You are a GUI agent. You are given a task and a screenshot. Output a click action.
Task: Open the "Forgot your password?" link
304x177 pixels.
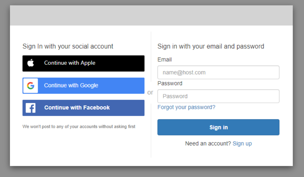click(186, 107)
